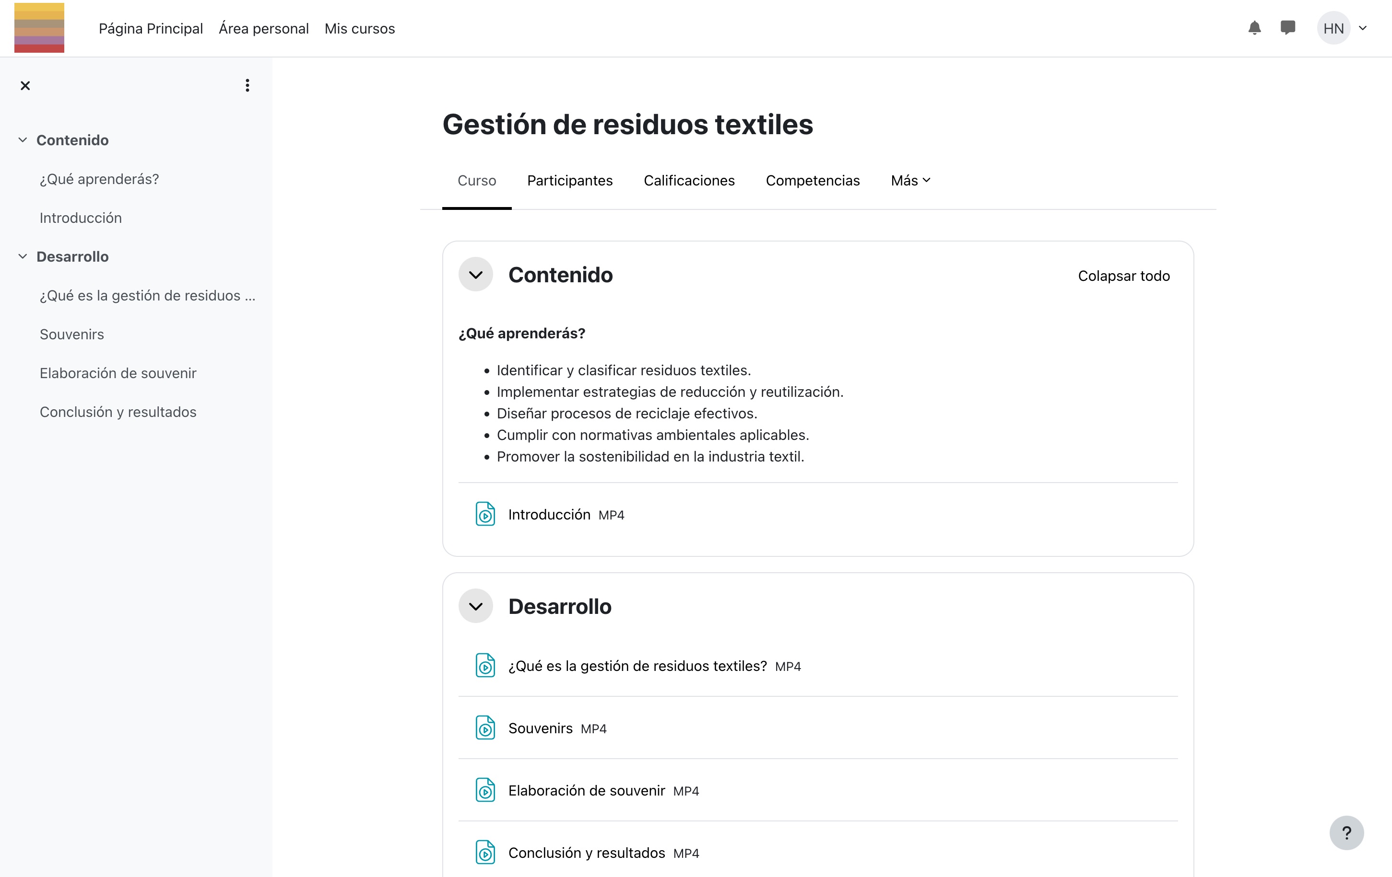Open the HN user menu dropdown
The height and width of the screenshot is (877, 1392).
point(1343,28)
